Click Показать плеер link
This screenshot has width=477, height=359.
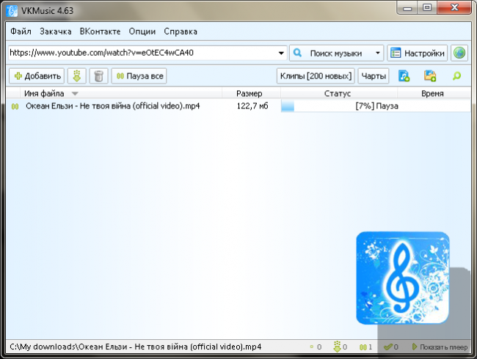pos(440,347)
